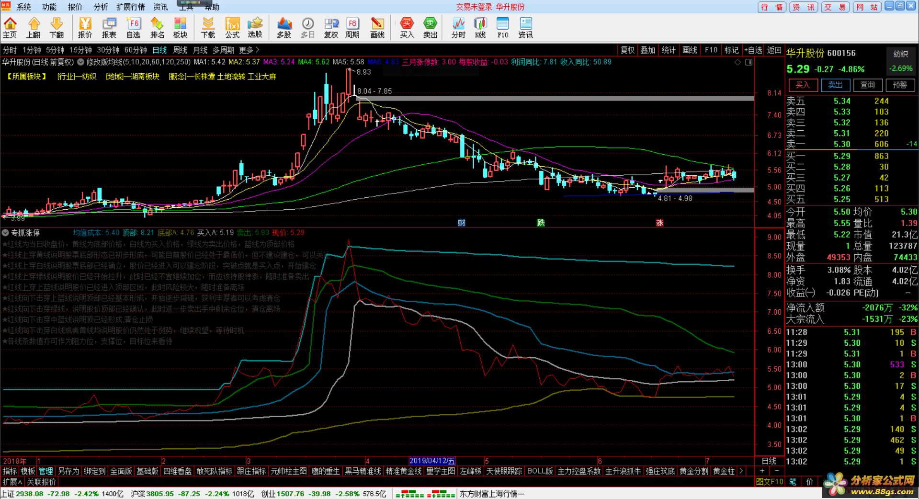Switch to the 主力控盘系数 indicator tab

pyautogui.click(x=579, y=471)
